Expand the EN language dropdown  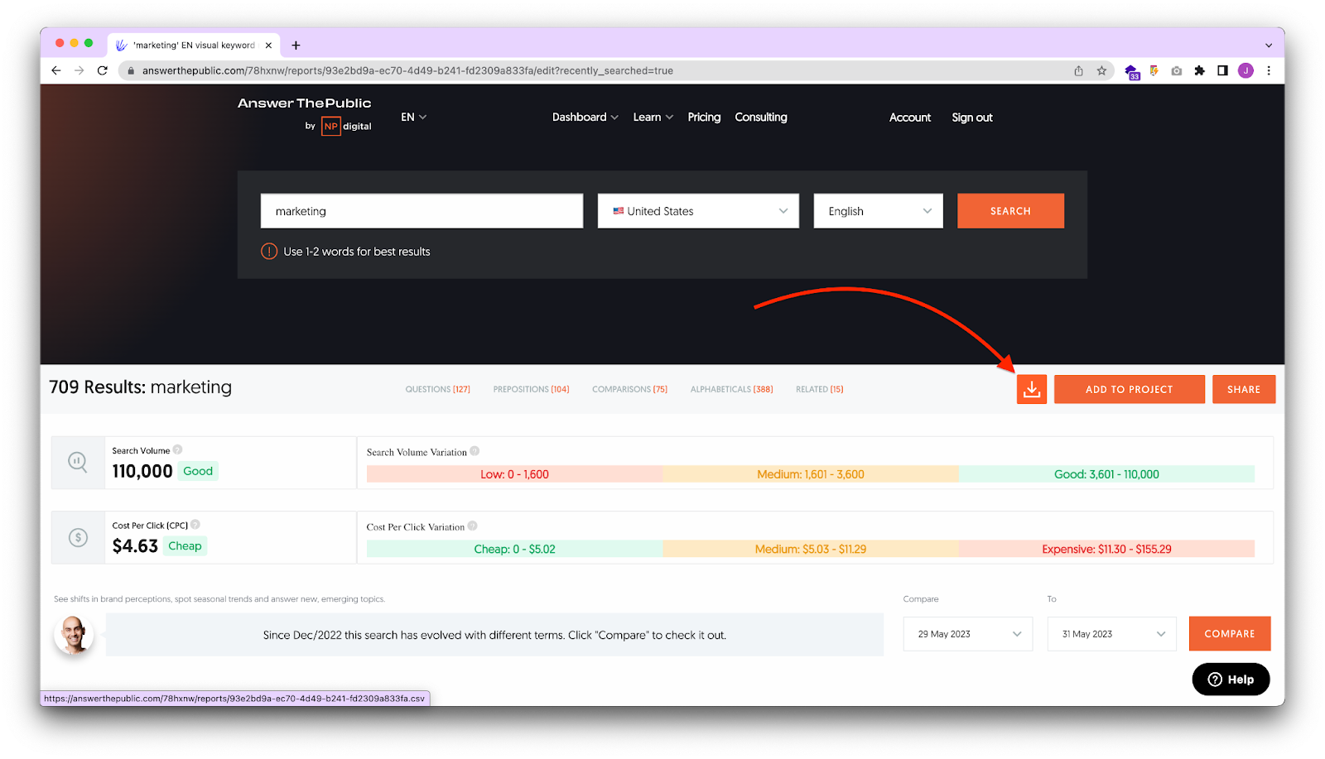(x=414, y=118)
